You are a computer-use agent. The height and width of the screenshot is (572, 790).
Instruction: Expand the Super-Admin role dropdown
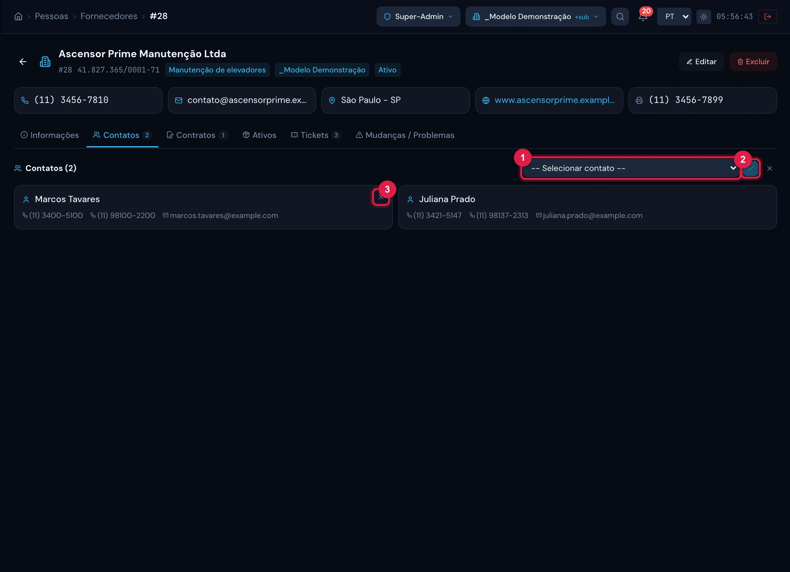tap(418, 16)
